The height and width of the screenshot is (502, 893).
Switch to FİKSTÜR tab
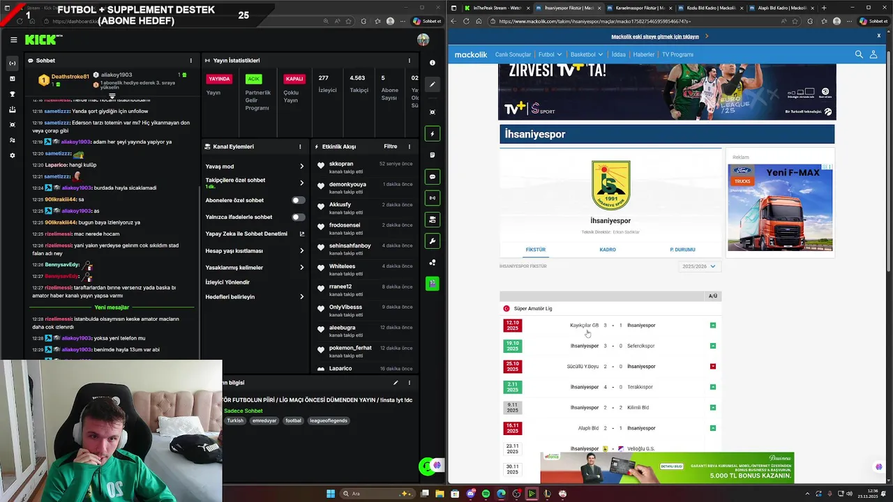point(536,250)
